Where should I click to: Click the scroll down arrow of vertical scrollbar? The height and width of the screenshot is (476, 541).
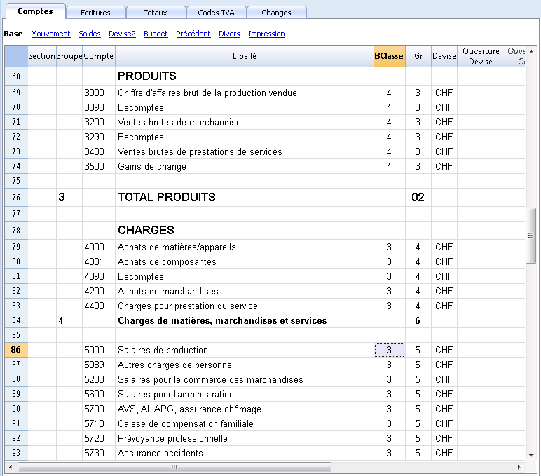pos(531,455)
